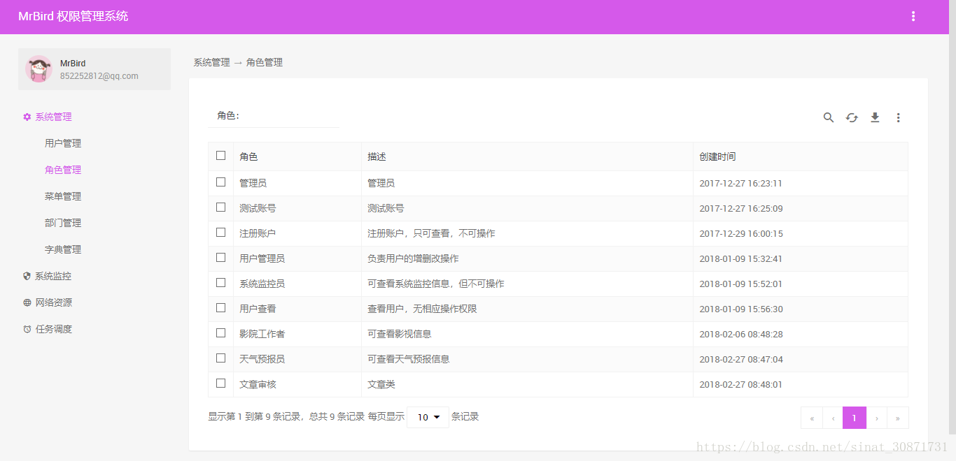The image size is (956, 461).
Task: Click description 负责用户的增删改操作
Action: click(x=413, y=258)
